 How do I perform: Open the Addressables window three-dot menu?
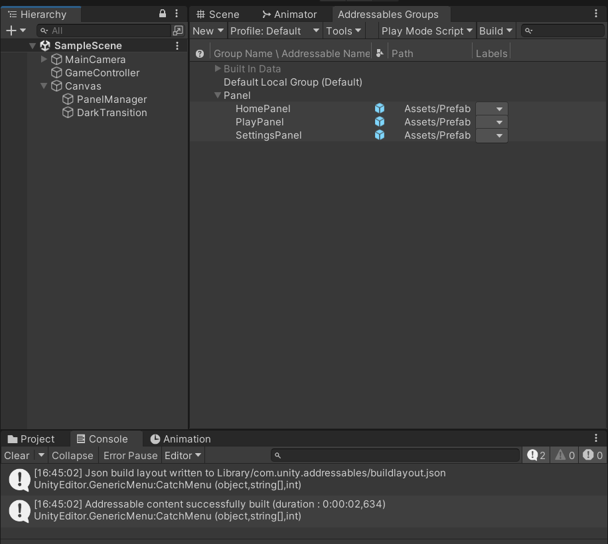click(596, 13)
